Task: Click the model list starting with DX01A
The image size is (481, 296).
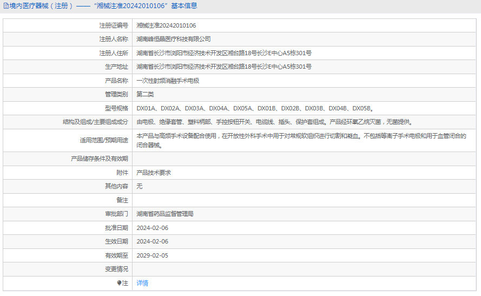Action: (x=255, y=108)
